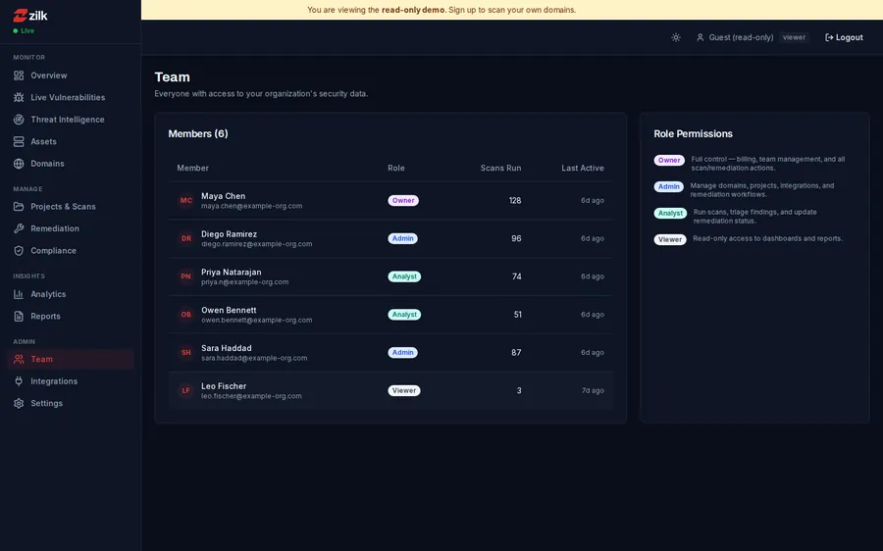Toggle light theme with sun icon
The height and width of the screenshot is (551, 883).
676,37
